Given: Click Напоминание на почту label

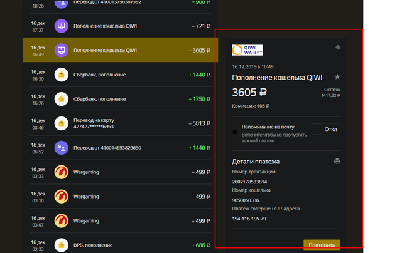Looking at the screenshot, I should click(x=268, y=126).
